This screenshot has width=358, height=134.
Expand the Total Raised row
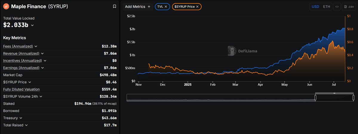26,125
